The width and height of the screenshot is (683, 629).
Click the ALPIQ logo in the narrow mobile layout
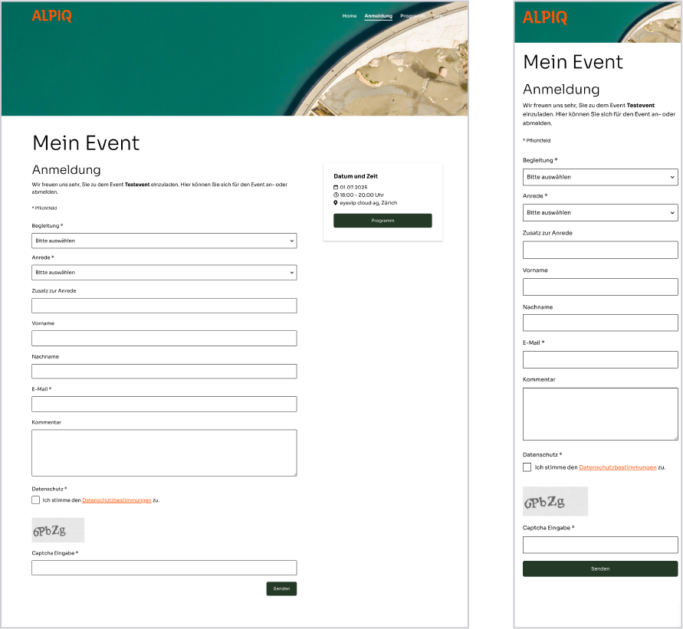pos(545,17)
